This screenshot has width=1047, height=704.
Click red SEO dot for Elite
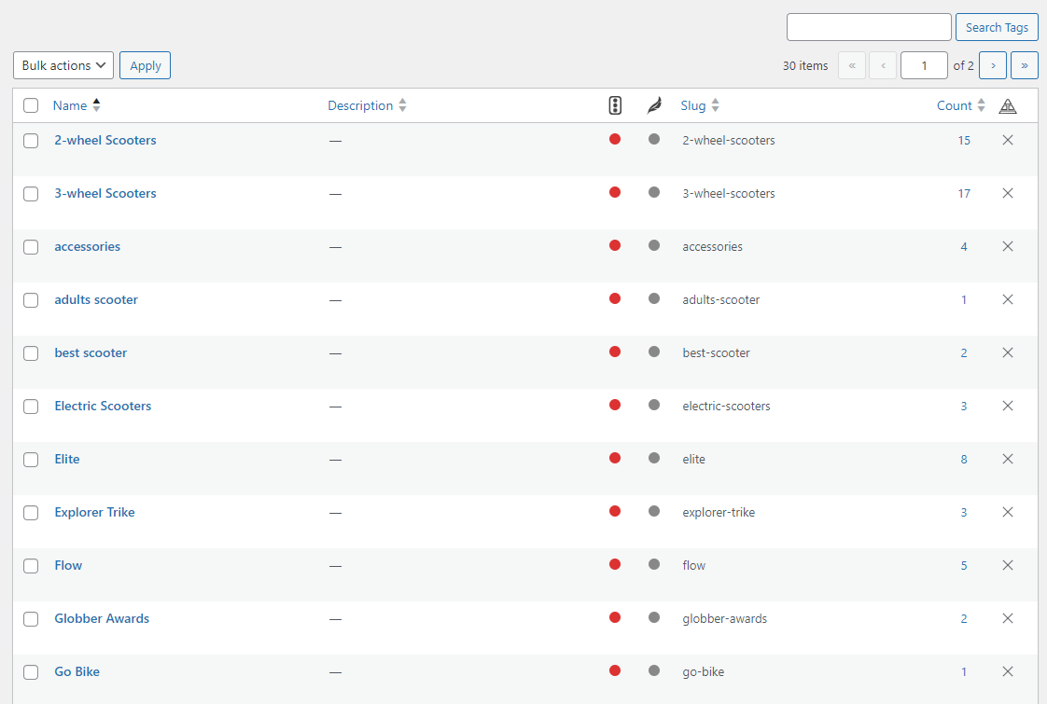point(615,458)
